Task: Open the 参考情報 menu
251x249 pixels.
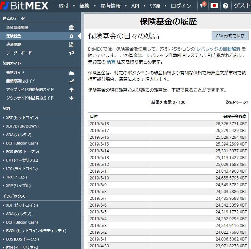Action: coord(110,6)
